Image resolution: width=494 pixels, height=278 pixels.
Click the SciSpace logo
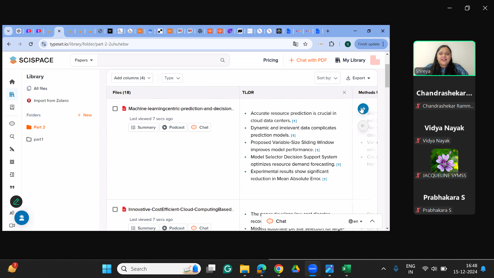pyautogui.click(x=31, y=60)
